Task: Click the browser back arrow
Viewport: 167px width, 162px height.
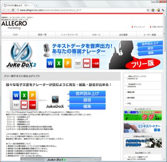Action: tap(4, 10)
